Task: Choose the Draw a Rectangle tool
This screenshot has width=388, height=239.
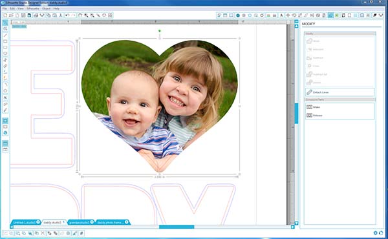Action: tap(5, 41)
